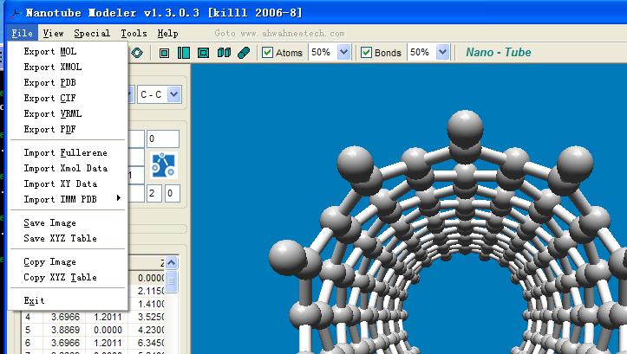Click the Nano - Tube label
The image size is (627, 354).
click(499, 52)
